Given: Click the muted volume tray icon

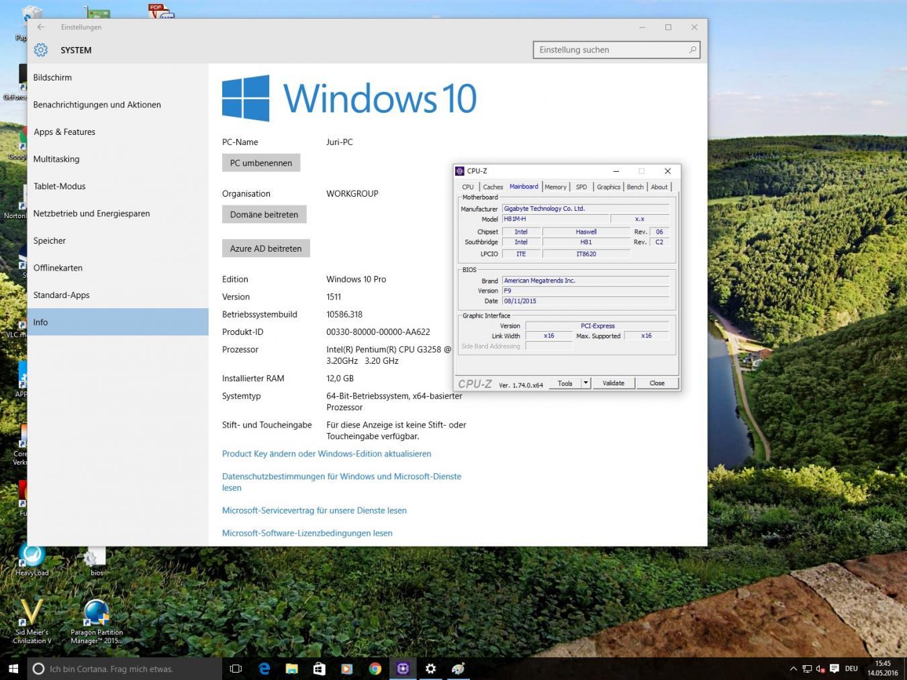Looking at the screenshot, I should 820,669.
